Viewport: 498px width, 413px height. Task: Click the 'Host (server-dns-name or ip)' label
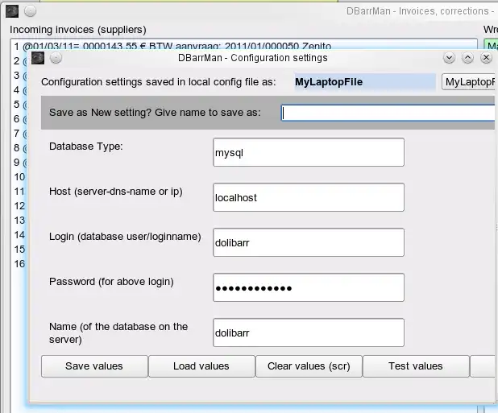(x=115, y=192)
